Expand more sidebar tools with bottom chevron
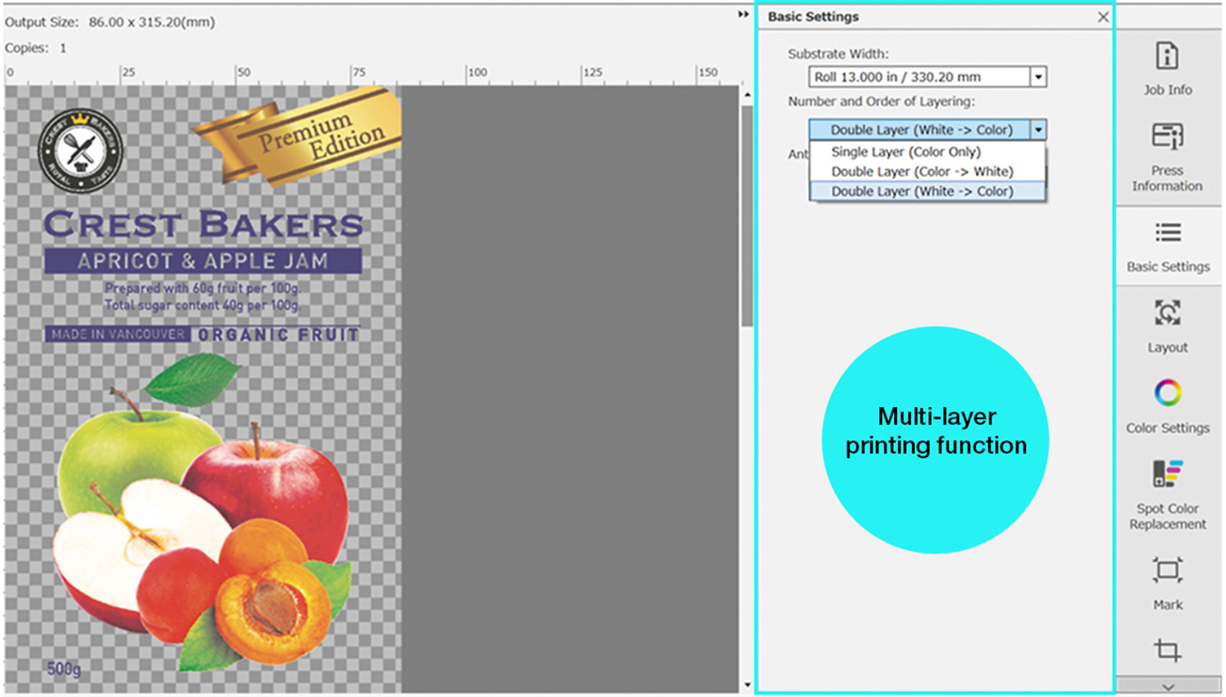Image resolution: width=1226 pixels, height=697 pixels. 1167,686
